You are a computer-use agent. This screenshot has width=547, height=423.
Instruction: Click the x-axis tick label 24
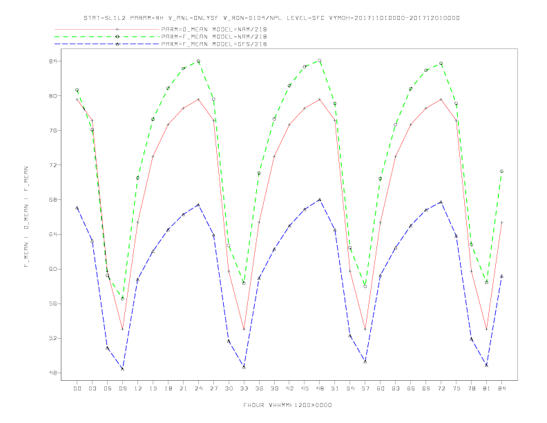198,388
